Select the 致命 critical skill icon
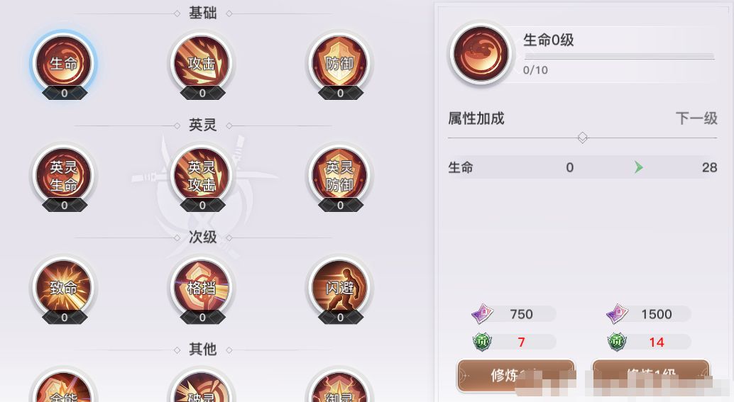Screen dimensions: 734x402 [64, 287]
